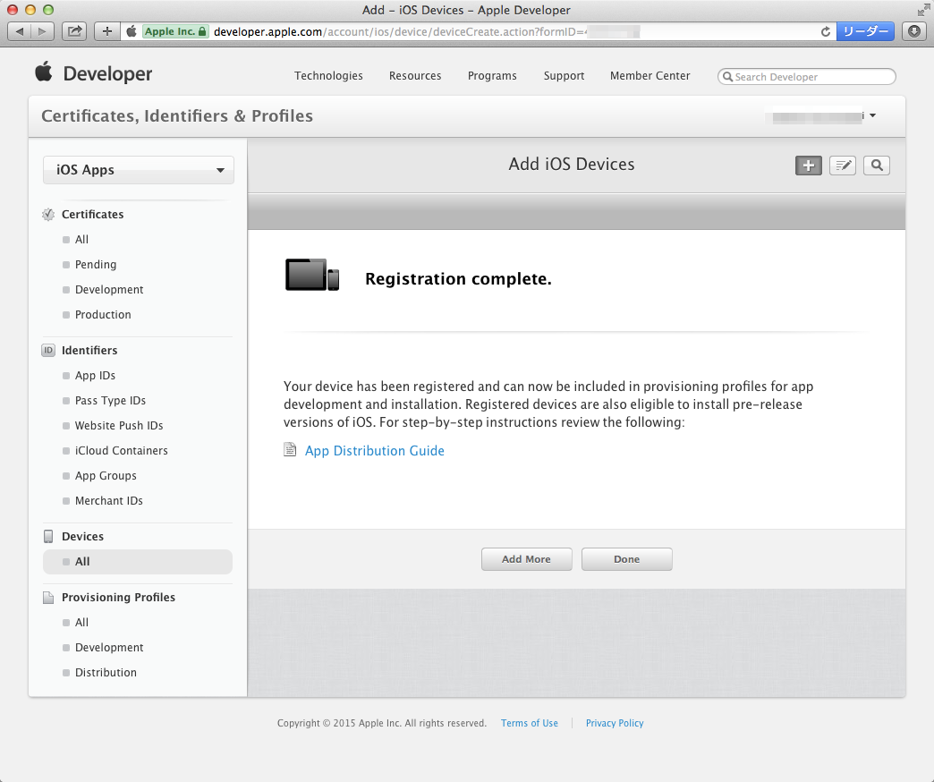Viewport: 934px width, 782px height.
Task: Click the Apple Developer logo
Action: click(x=93, y=74)
